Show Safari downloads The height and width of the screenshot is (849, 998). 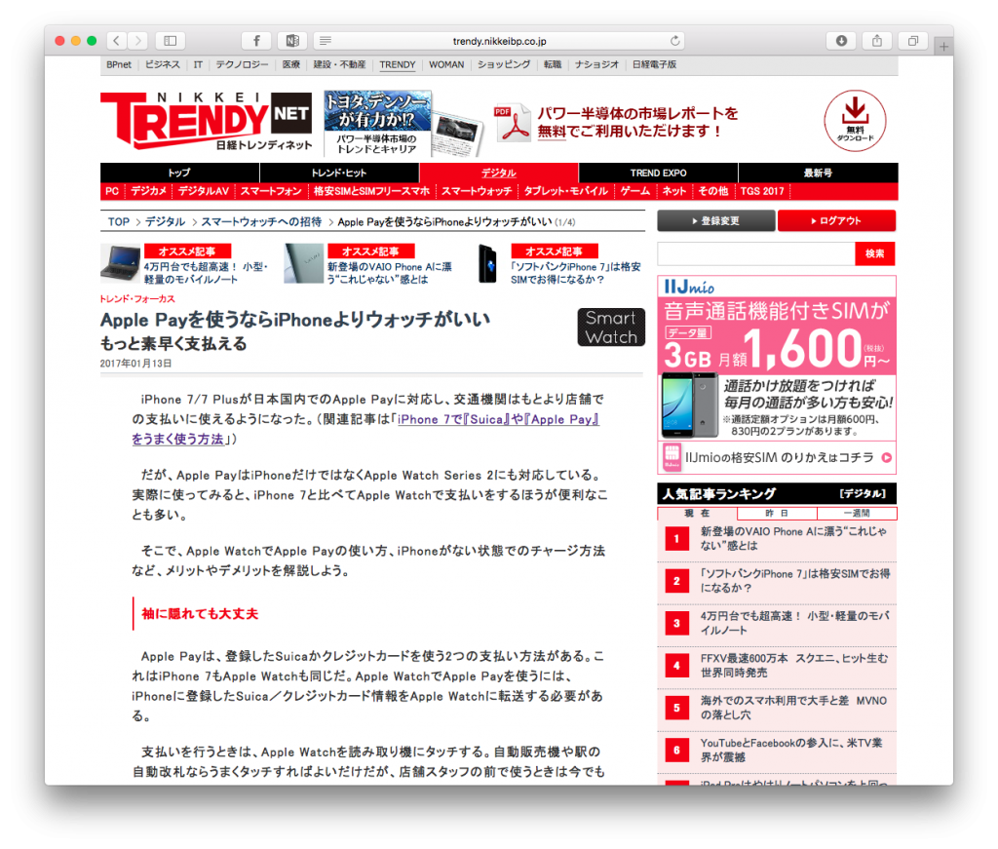pyautogui.click(x=841, y=41)
